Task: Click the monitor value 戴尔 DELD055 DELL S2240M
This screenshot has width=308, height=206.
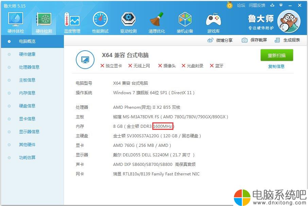Action: [x=154, y=155]
